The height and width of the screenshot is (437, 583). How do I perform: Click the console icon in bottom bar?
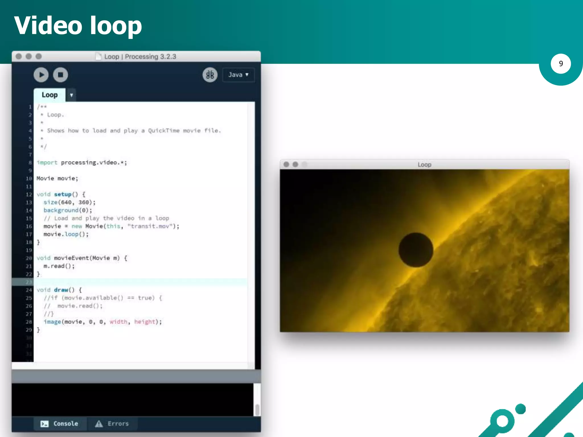[44, 424]
